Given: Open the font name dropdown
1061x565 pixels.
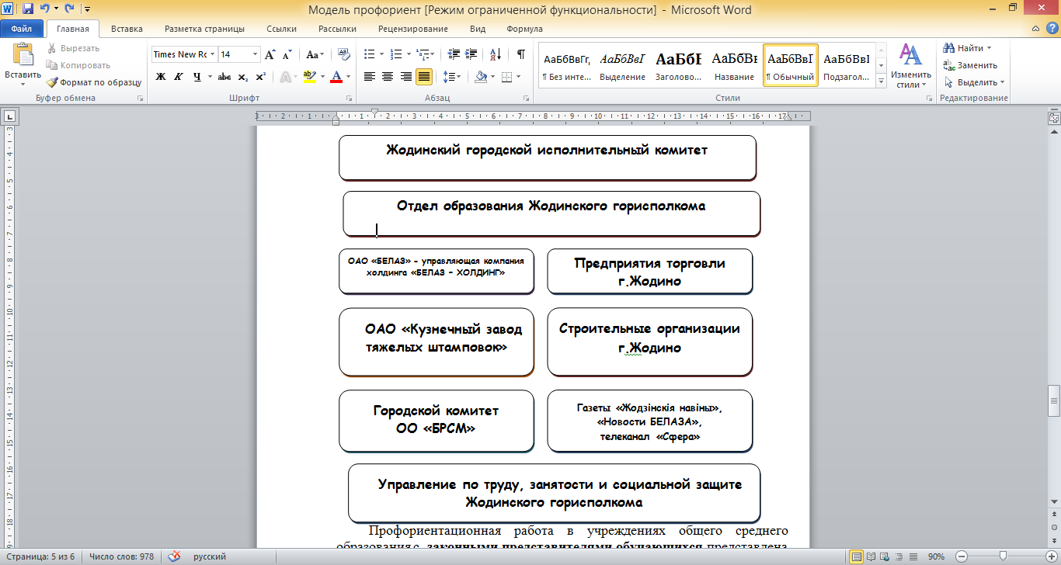Looking at the screenshot, I should click(213, 54).
